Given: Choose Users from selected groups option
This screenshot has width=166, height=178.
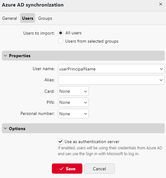Looking at the screenshot, I should [60, 41].
